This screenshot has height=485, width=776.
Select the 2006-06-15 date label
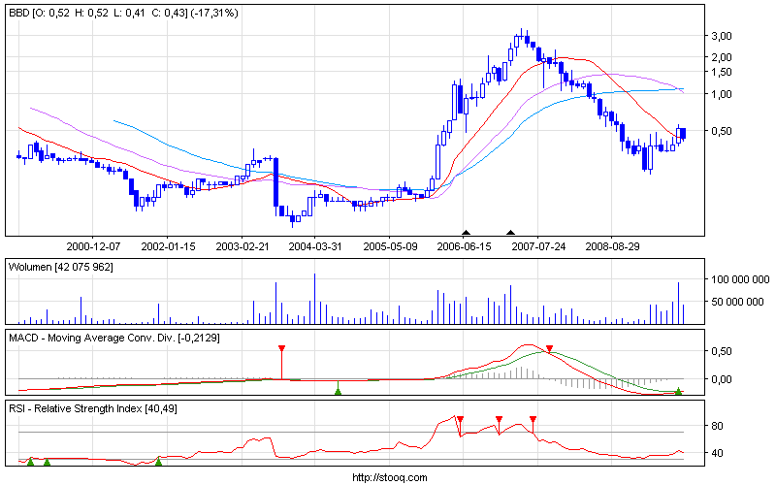tap(464, 246)
